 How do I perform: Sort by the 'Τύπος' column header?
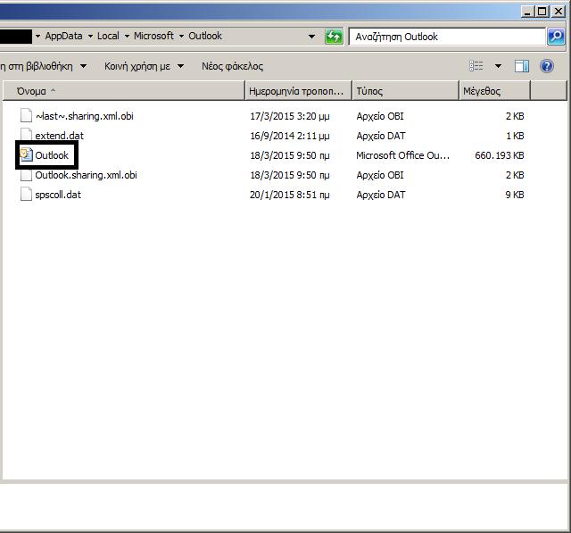[x=405, y=91]
